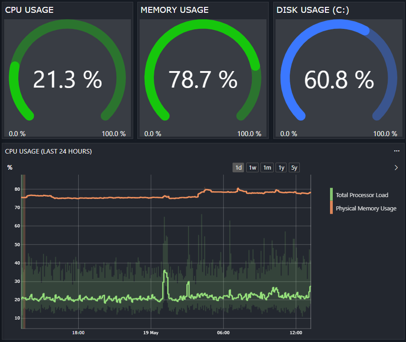This screenshot has width=406, height=342.
Task: Click the 78.7 % memory gauge value
Action: [203, 80]
